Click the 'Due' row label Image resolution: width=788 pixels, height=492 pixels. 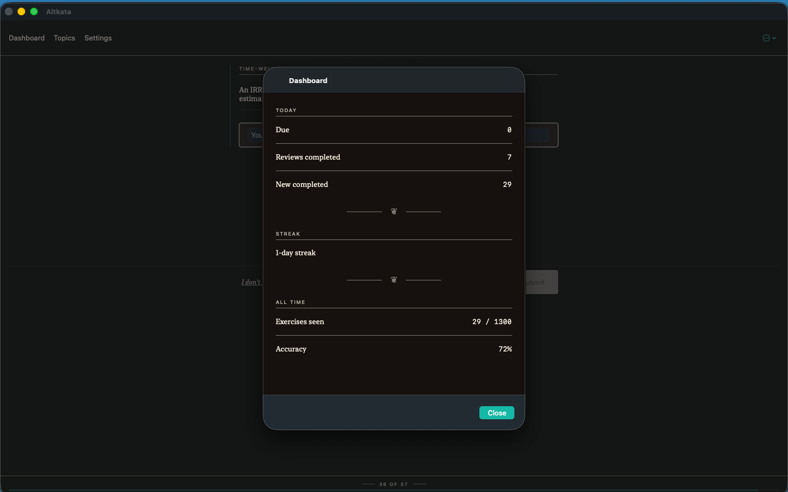(282, 130)
